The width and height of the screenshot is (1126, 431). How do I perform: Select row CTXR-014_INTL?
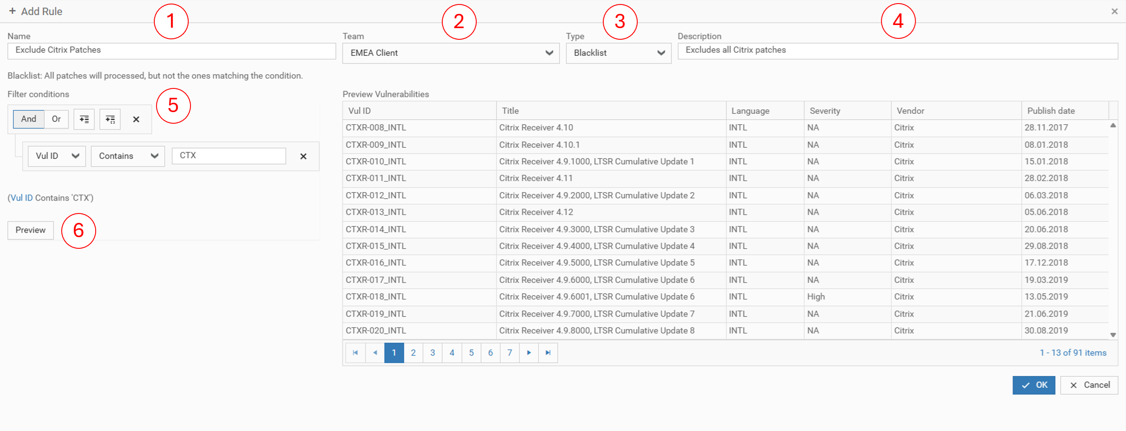[x=725, y=230]
